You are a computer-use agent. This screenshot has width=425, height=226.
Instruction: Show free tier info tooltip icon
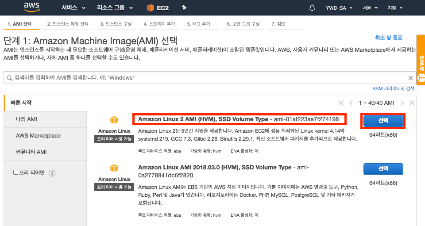click(52, 173)
